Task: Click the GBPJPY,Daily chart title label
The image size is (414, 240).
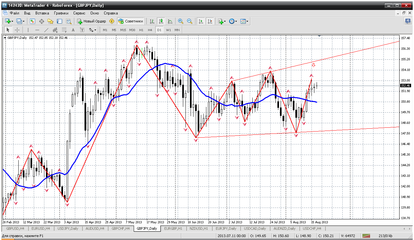Action: 17,38
